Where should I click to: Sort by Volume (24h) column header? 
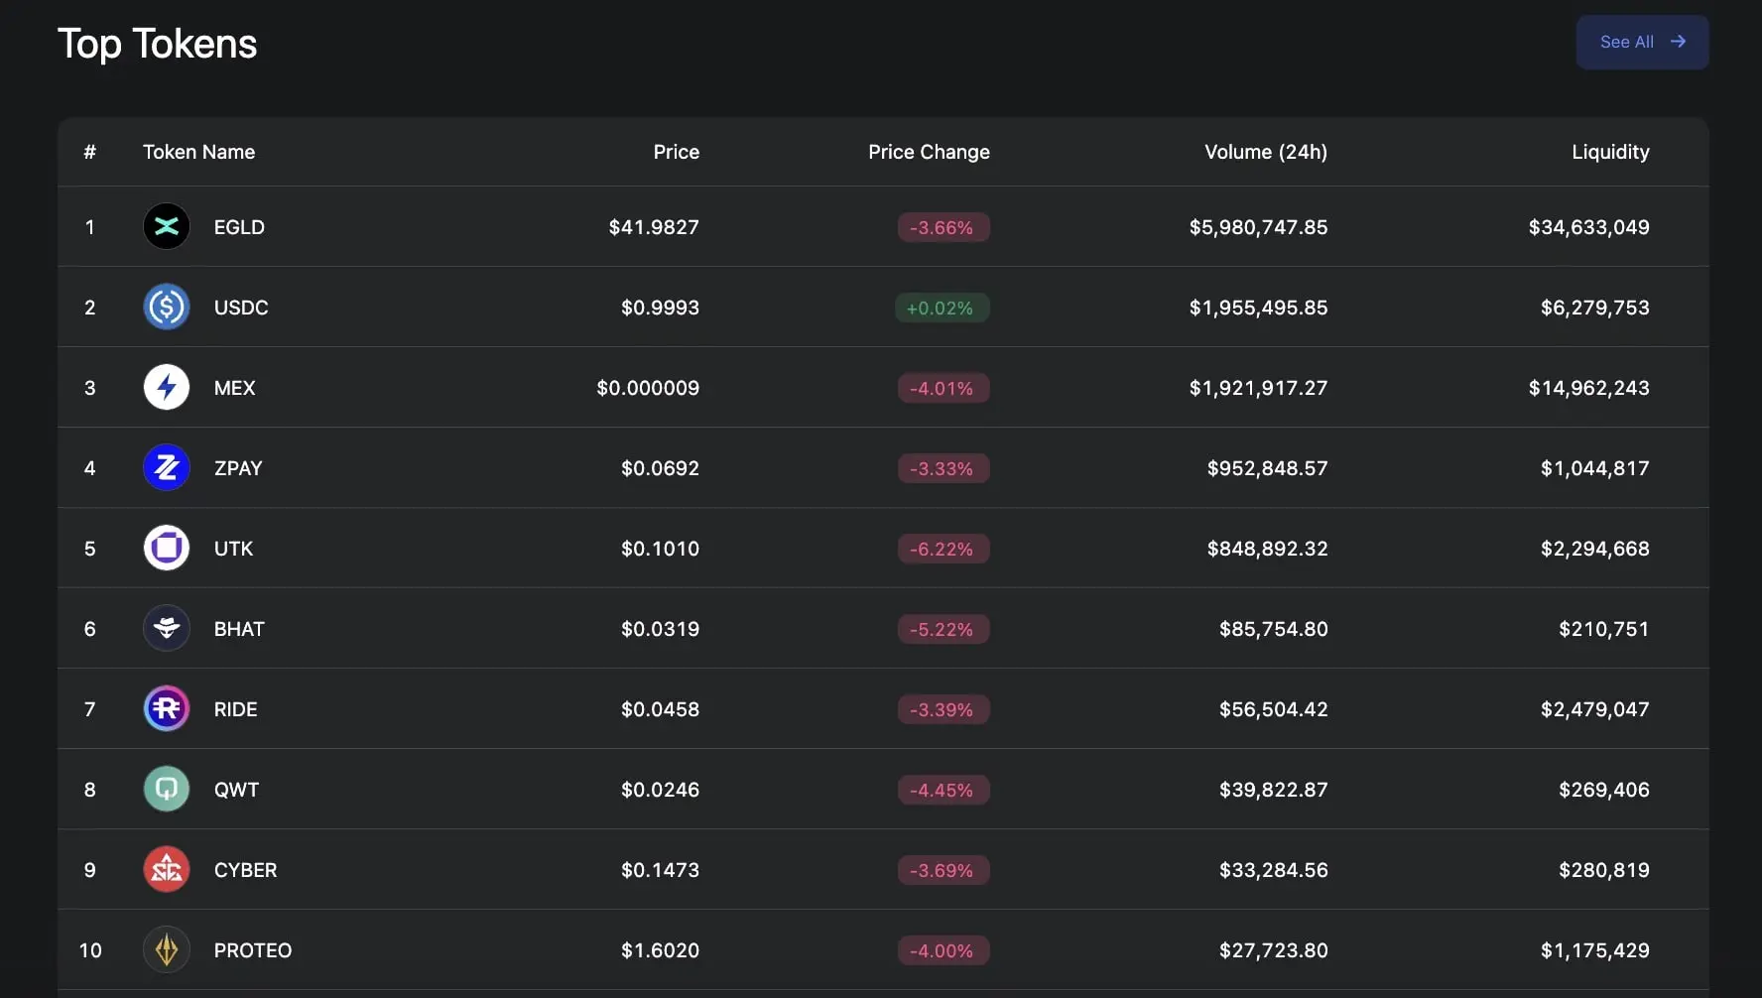click(1266, 152)
